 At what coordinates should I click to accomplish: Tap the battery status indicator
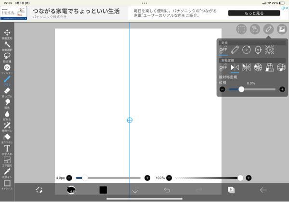tap(282, 3)
